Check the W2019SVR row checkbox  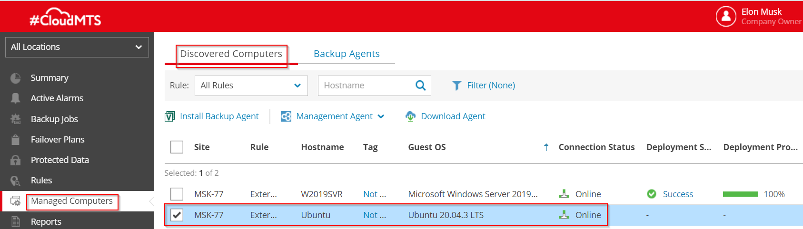point(177,194)
